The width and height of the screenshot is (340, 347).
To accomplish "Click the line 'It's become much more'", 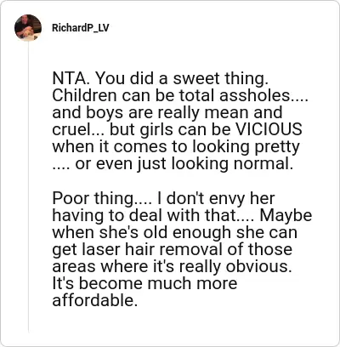I will pos(144,283).
